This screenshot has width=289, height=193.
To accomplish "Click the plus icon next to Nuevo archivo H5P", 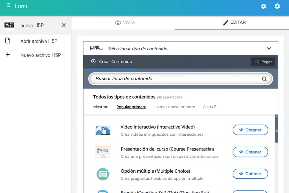I will (7, 55).
